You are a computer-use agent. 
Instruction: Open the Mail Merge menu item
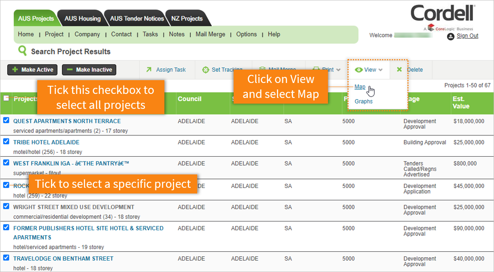pyautogui.click(x=210, y=34)
